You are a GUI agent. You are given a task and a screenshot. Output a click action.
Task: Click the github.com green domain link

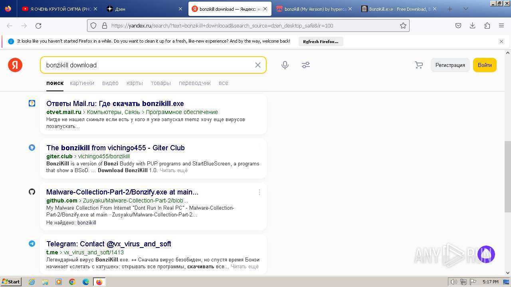[62, 201]
